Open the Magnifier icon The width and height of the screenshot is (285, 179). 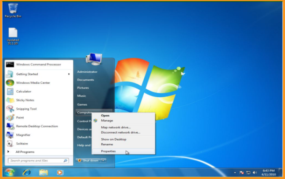tap(10, 135)
